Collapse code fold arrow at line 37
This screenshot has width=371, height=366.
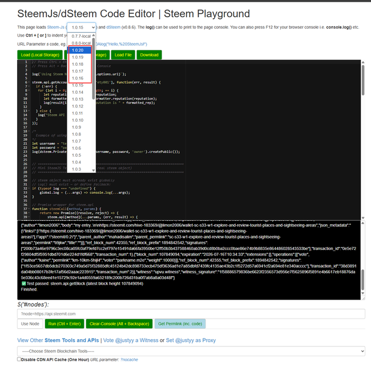(x=29, y=209)
